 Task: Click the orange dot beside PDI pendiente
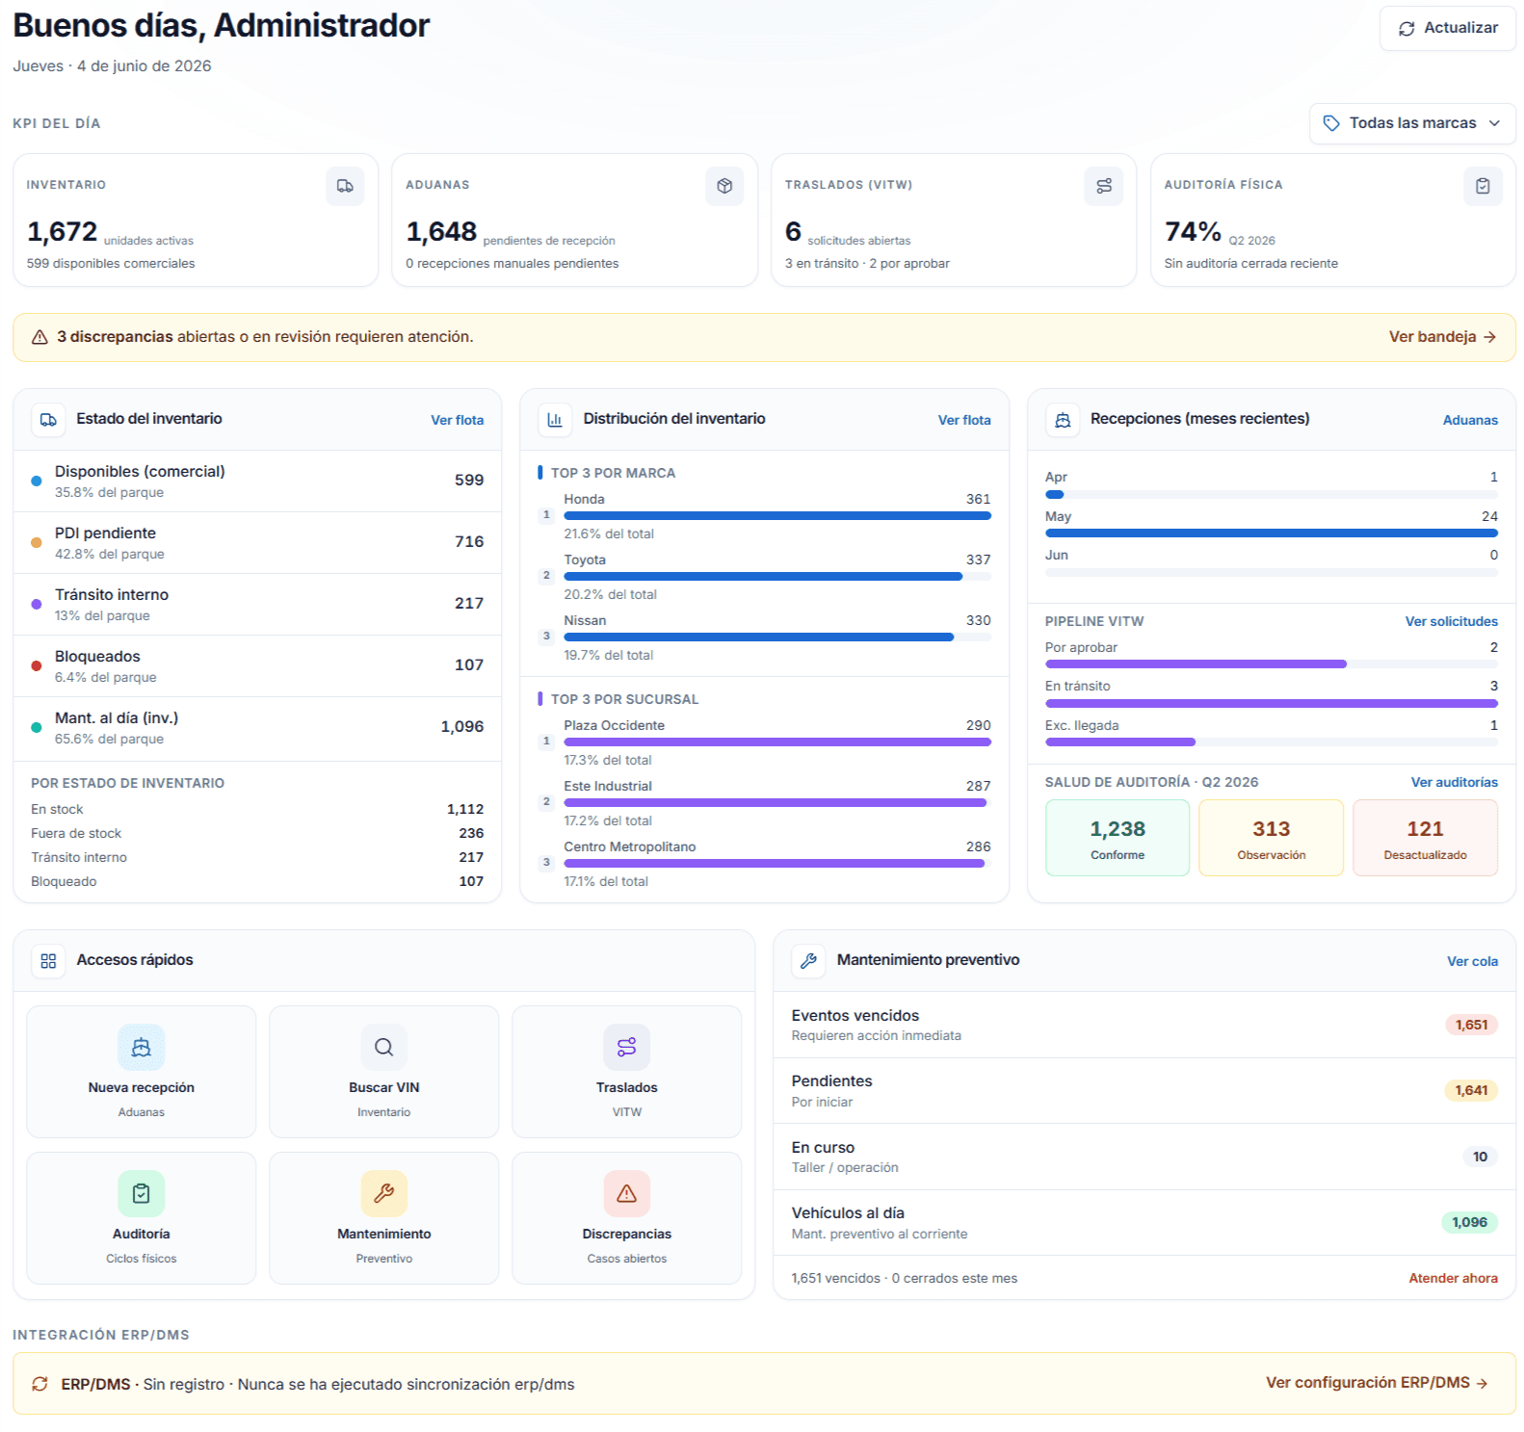click(37, 542)
